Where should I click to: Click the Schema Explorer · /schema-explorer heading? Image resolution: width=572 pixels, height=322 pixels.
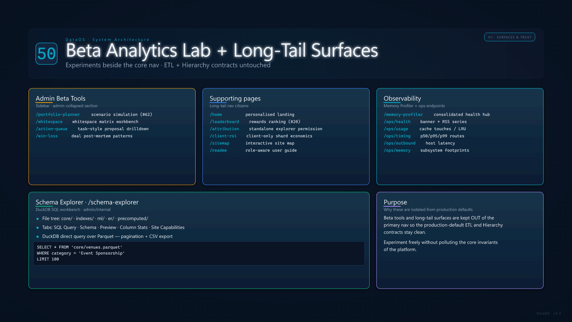87,202
